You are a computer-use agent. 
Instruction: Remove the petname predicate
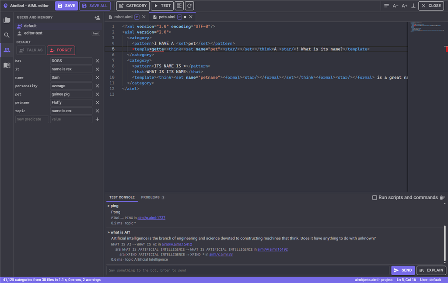coord(98,103)
